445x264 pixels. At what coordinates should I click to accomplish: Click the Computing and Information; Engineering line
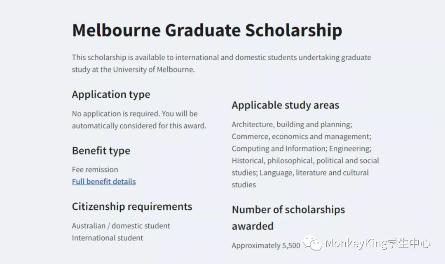(301, 149)
